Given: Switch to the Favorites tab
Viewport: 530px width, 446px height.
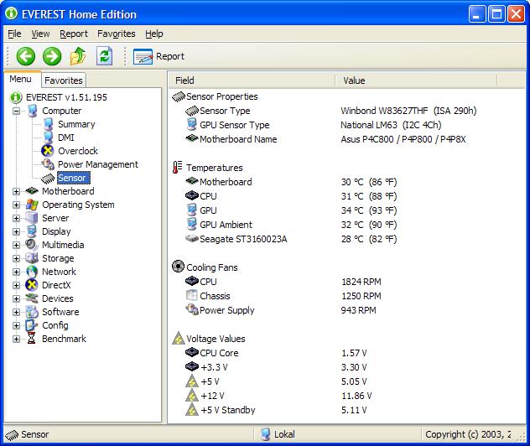Looking at the screenshot, I should (64, 80).
